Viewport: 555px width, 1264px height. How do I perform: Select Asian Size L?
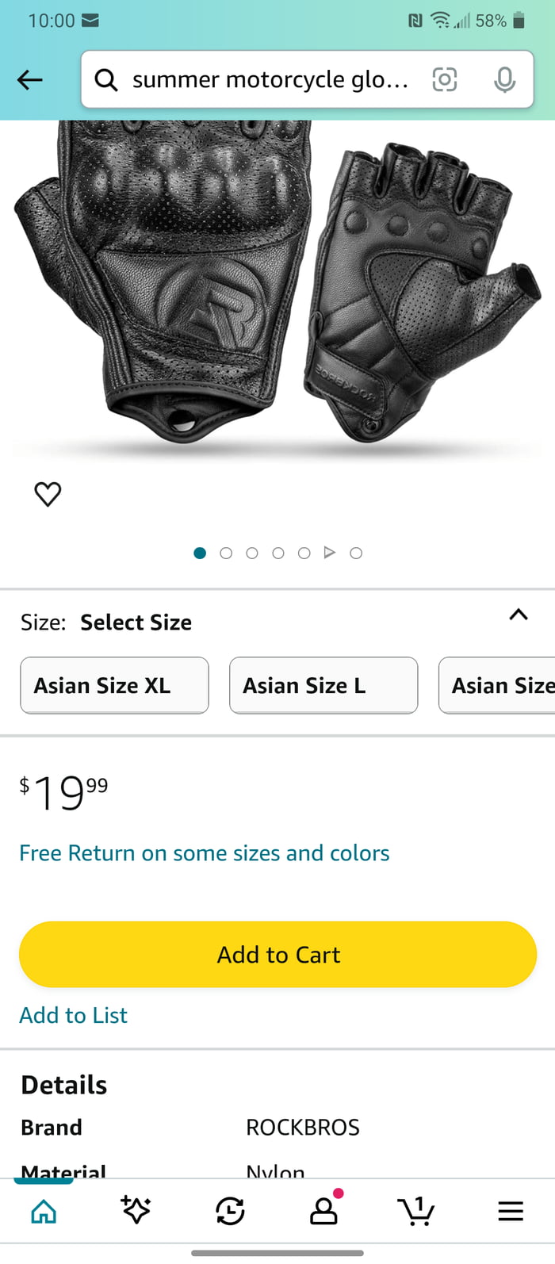323,685
